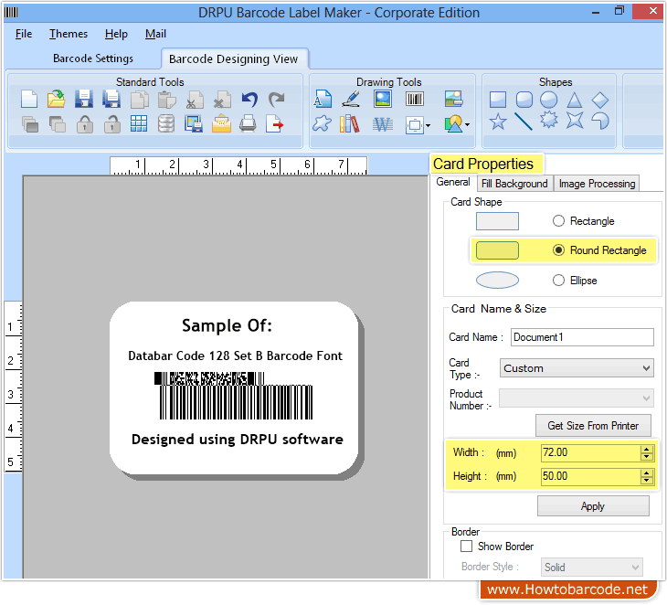Insert a barcode with the barcode tool
The width and height of the screenshot is (667, 605).
[414, 99]
